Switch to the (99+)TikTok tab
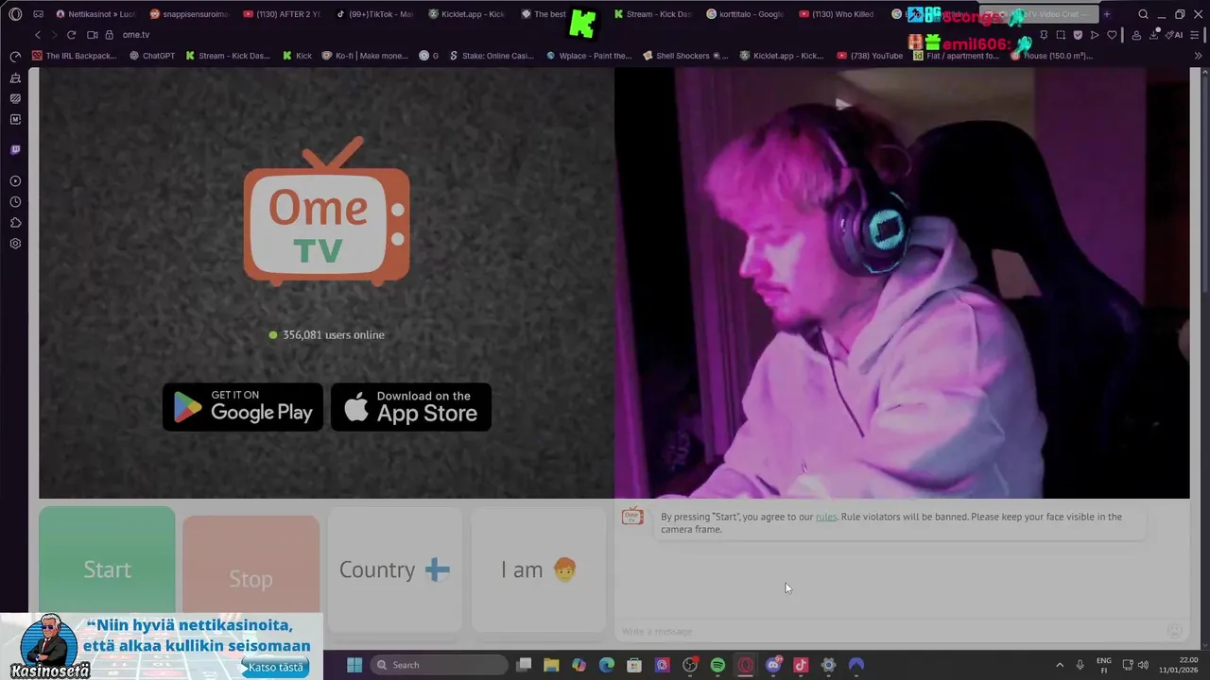Viewport: 1210px width, 680px height. (374, 14)
